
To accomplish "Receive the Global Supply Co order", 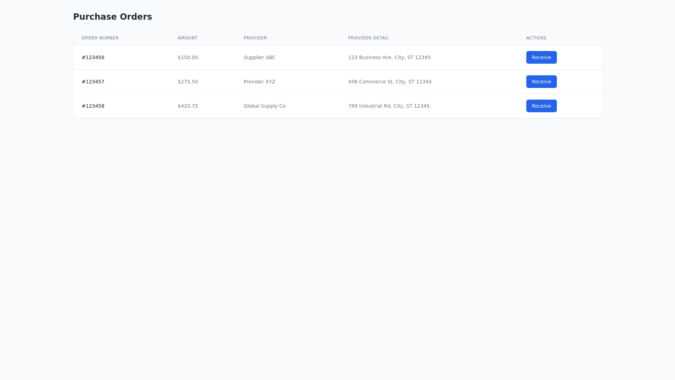I will (x=541, y=106).
